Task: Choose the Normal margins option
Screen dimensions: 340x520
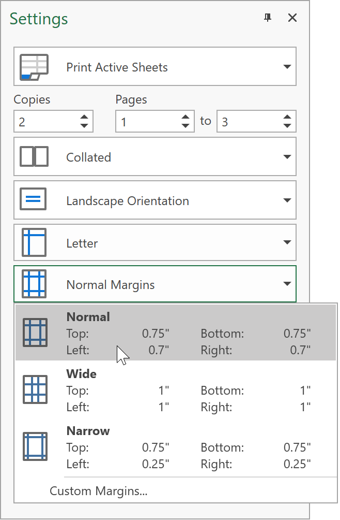Action: [176, 333]
